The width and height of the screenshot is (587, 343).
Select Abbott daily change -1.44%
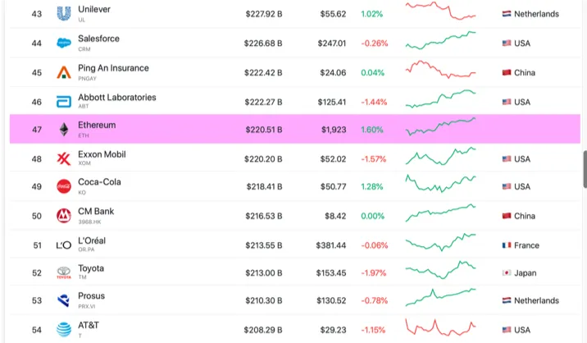[374, 102]
